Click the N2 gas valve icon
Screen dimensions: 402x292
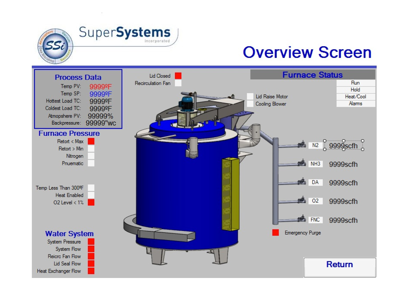301,145
